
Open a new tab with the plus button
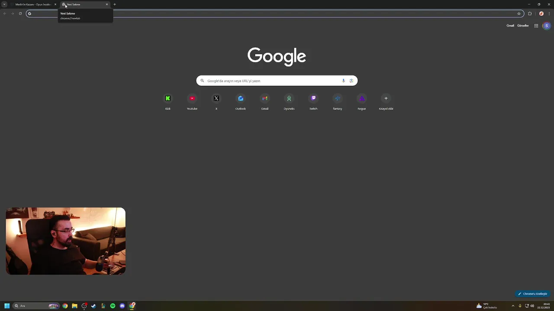point(115,4)
